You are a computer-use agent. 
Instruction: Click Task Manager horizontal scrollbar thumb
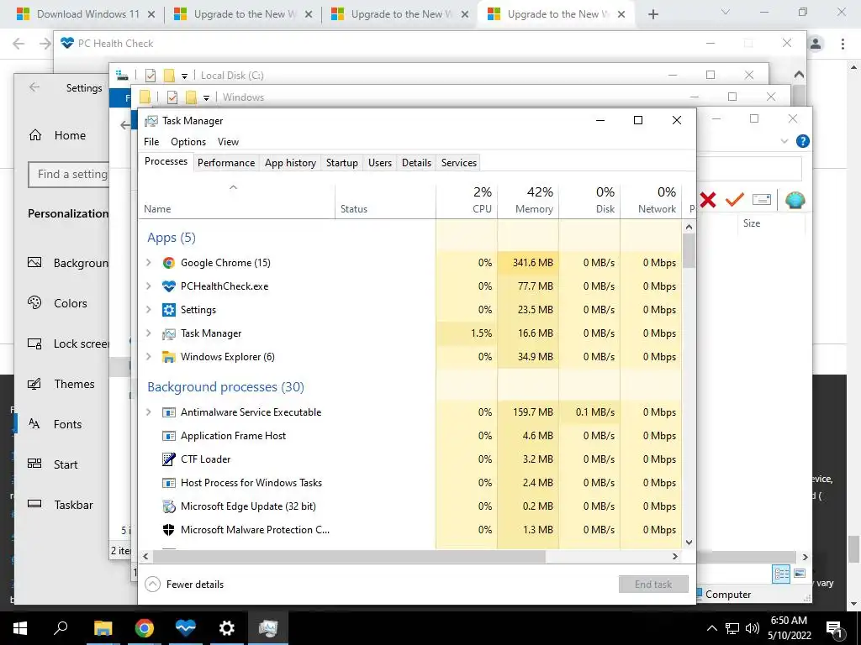[x=349, y=557]
